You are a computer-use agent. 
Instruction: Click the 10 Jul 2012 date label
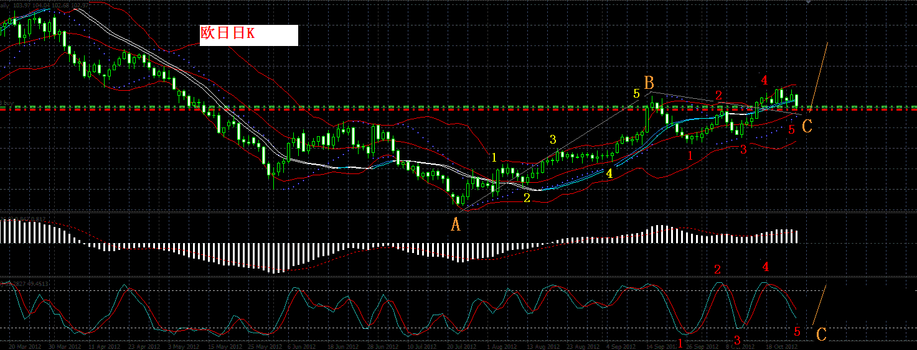(423, 347)
